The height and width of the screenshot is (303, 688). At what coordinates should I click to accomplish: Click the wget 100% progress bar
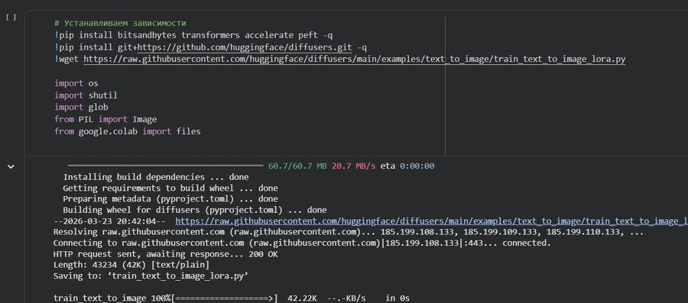pyautogui.click(x=224, y=298)
